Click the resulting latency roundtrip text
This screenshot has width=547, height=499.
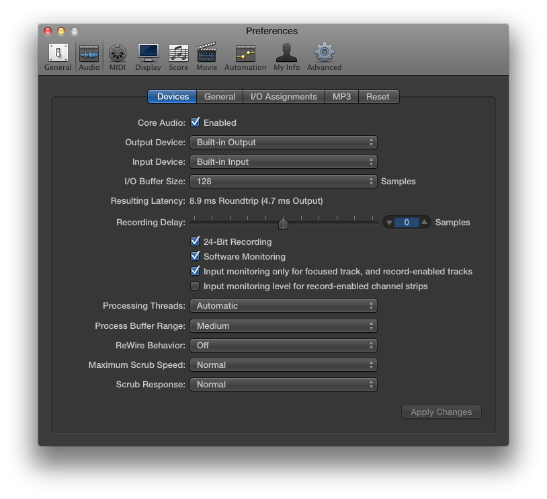tap(256, 201)
